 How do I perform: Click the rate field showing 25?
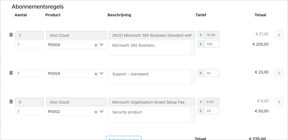coord(212,111)
